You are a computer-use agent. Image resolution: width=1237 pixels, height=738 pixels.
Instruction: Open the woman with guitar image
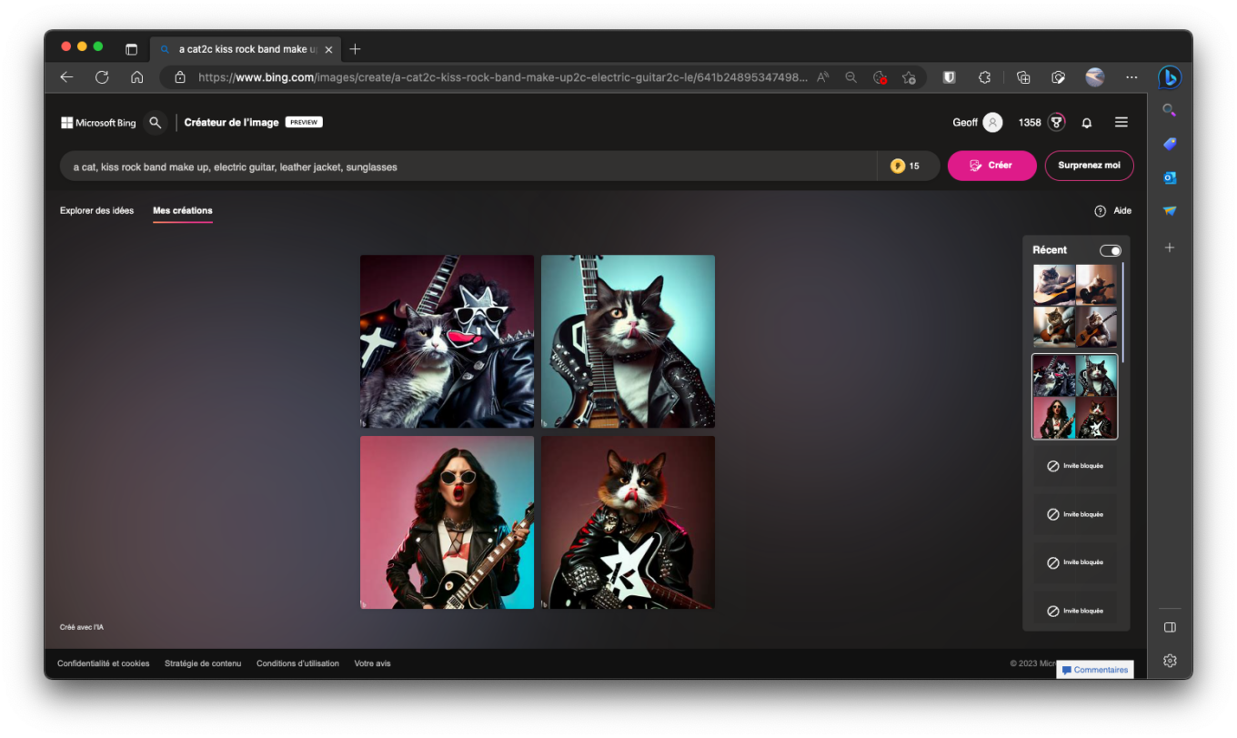tap(447, 522)
